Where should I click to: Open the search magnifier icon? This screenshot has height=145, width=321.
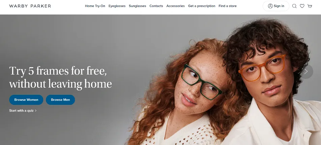click(x=294, y=6)
